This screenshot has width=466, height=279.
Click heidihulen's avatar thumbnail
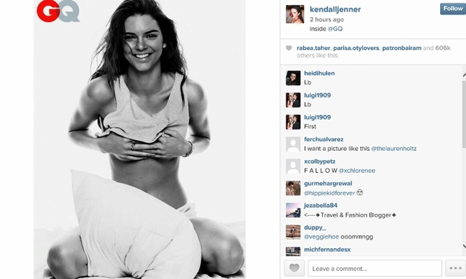tap(293, 78)
